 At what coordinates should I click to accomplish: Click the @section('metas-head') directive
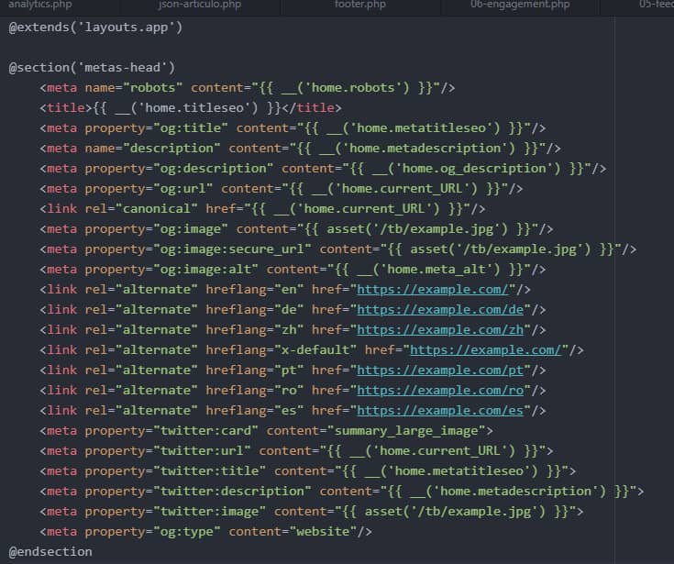[x=92, y=68]
